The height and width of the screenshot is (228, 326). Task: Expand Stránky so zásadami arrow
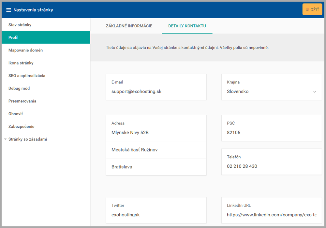[x=5, y=139]
